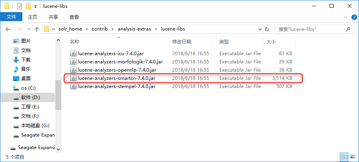Switch to the 查看 ribbon tab

[x=74, y=17]
